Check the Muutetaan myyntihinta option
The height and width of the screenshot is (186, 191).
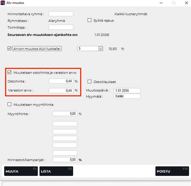(x=10, y=104)
